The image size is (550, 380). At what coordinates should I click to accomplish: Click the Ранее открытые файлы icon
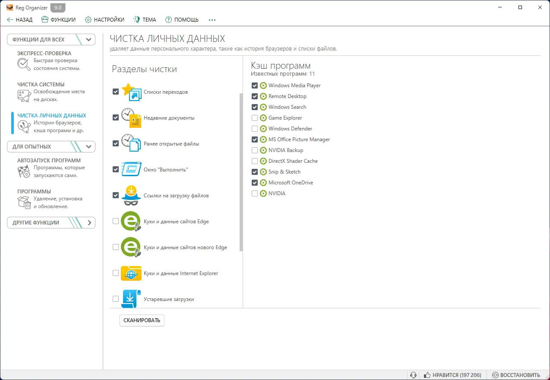coord(131,144)
